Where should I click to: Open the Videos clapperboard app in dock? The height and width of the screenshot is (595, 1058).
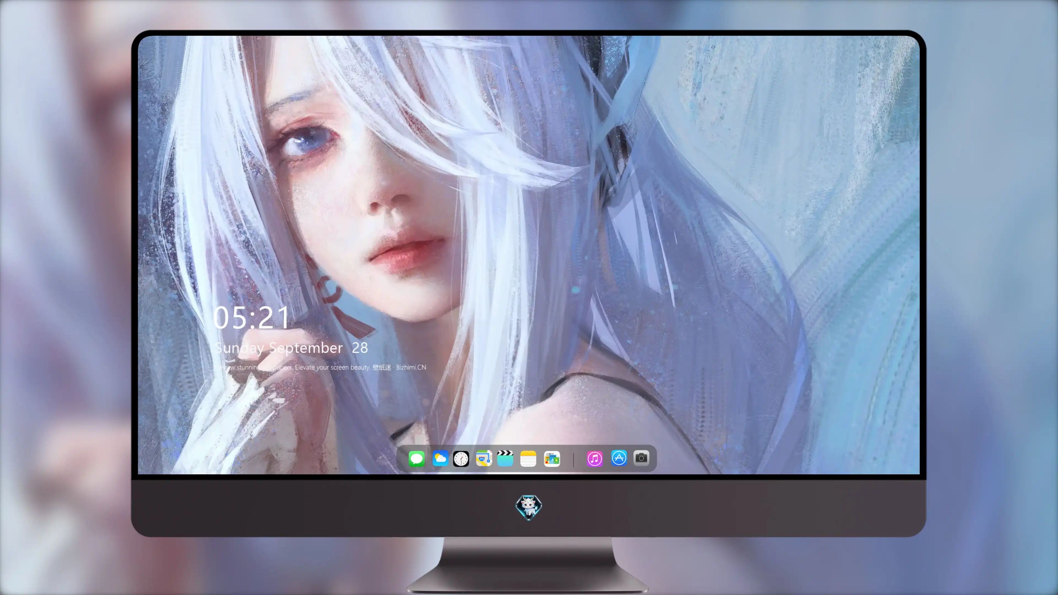[505, 458]
